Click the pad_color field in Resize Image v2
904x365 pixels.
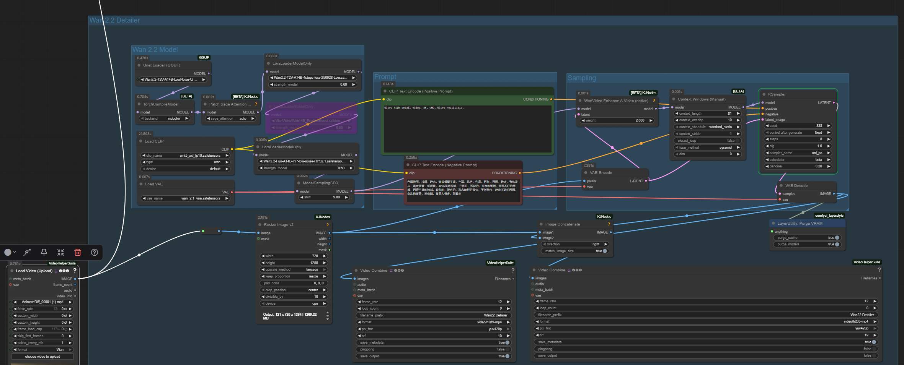tap(294, 283)
